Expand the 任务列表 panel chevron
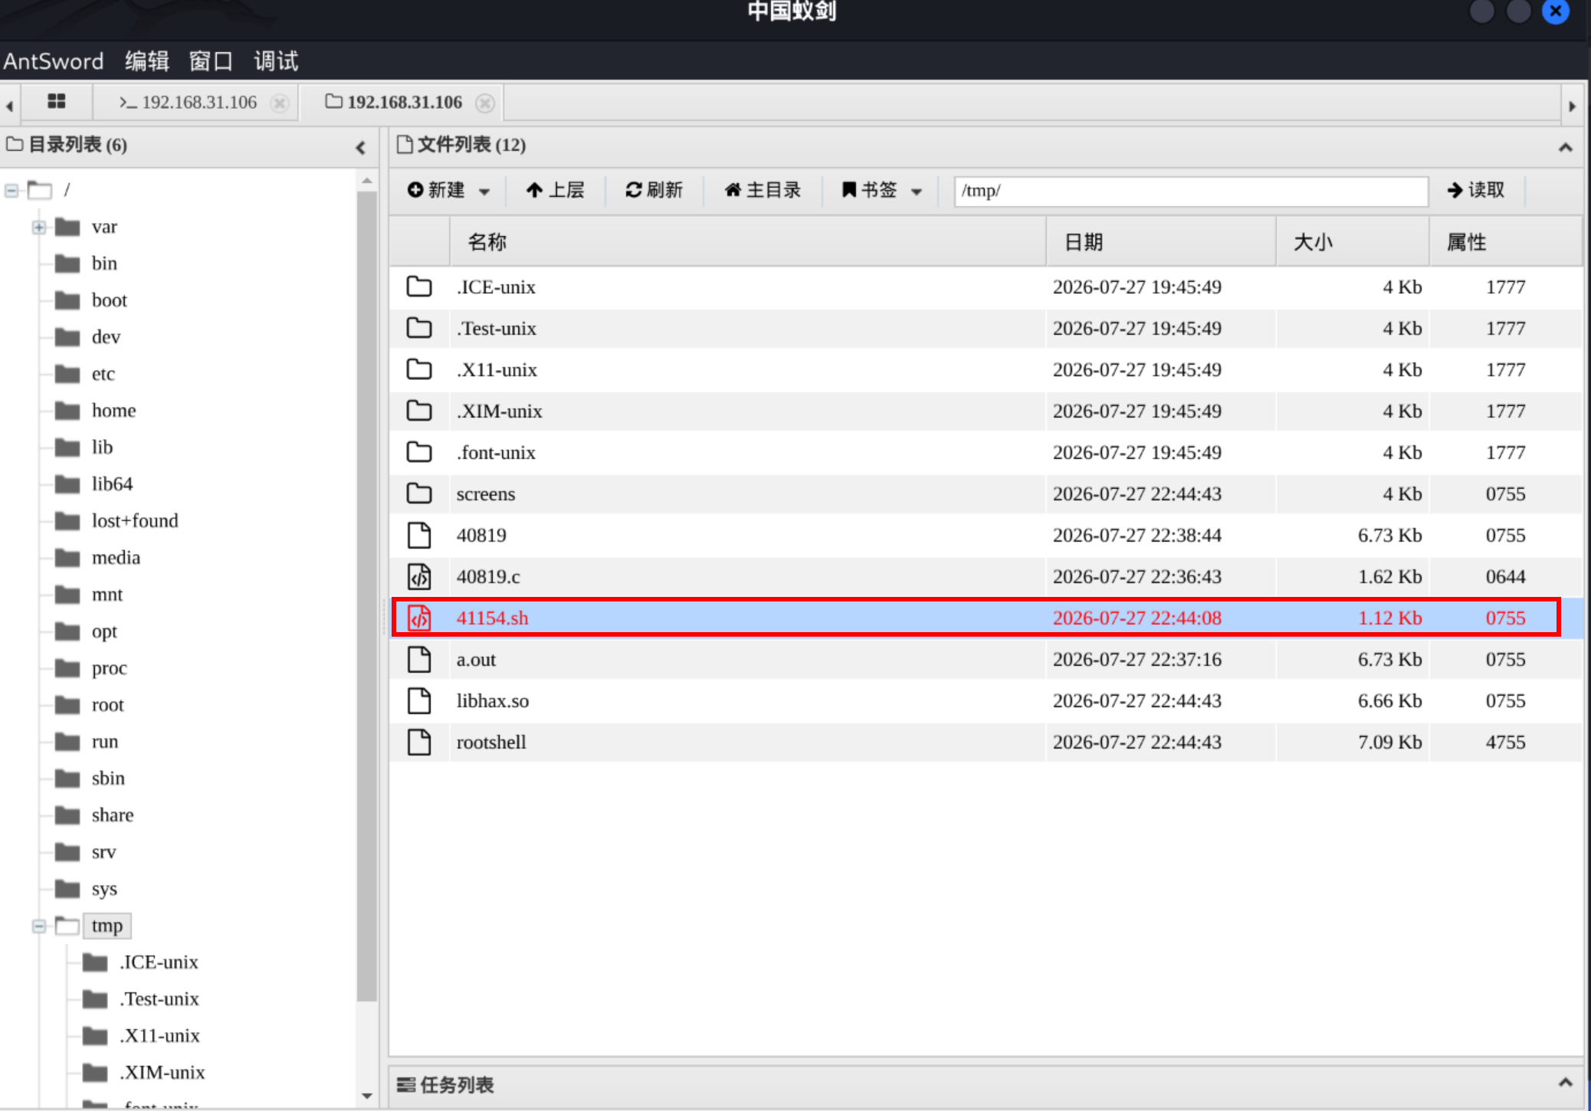 [x=1566, y=1083]
